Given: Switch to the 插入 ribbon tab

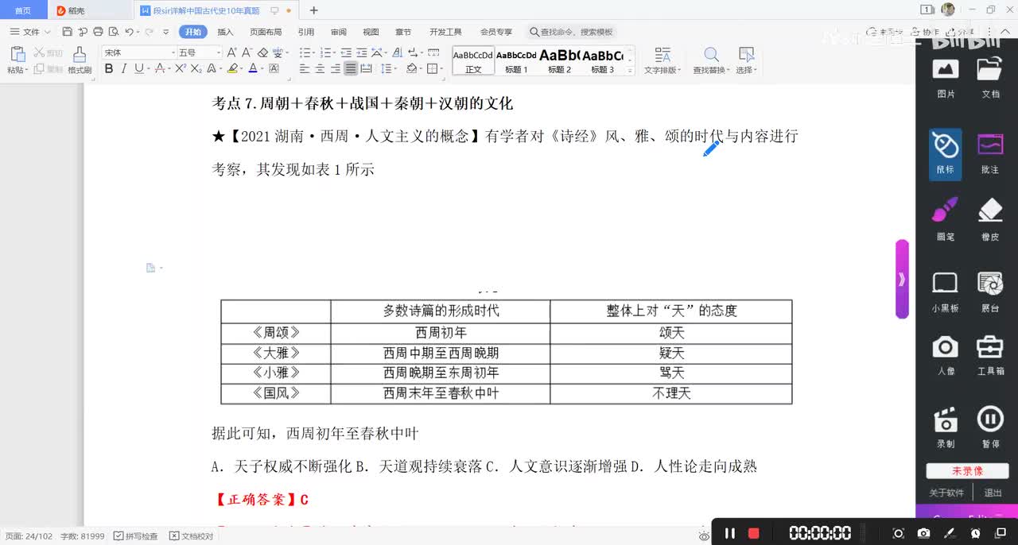Looking at the screenshot, I should [225, 32].
